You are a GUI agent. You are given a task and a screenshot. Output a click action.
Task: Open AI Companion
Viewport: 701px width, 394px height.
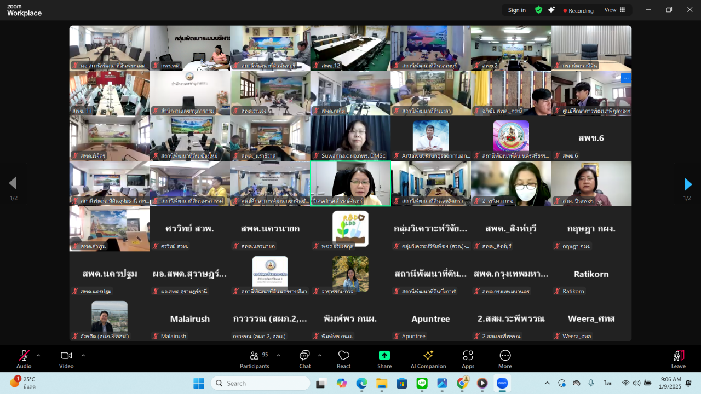point(428,358)
